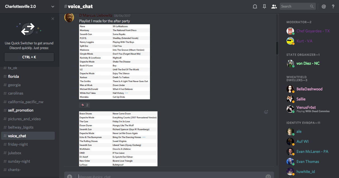Open the first playlist image attachment
This screenshot has height=178, width=339.
pyautogui.click(x=114, y=62)
